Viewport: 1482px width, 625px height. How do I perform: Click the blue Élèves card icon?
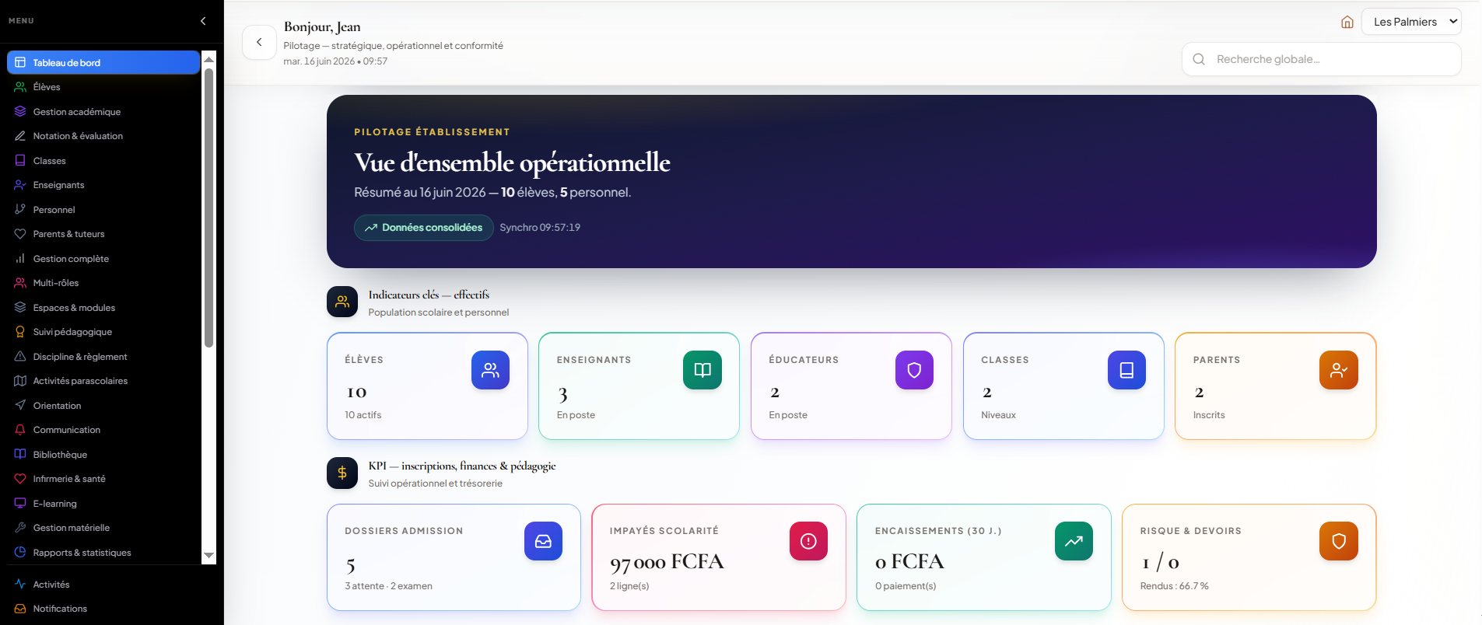tap(490, 370)
